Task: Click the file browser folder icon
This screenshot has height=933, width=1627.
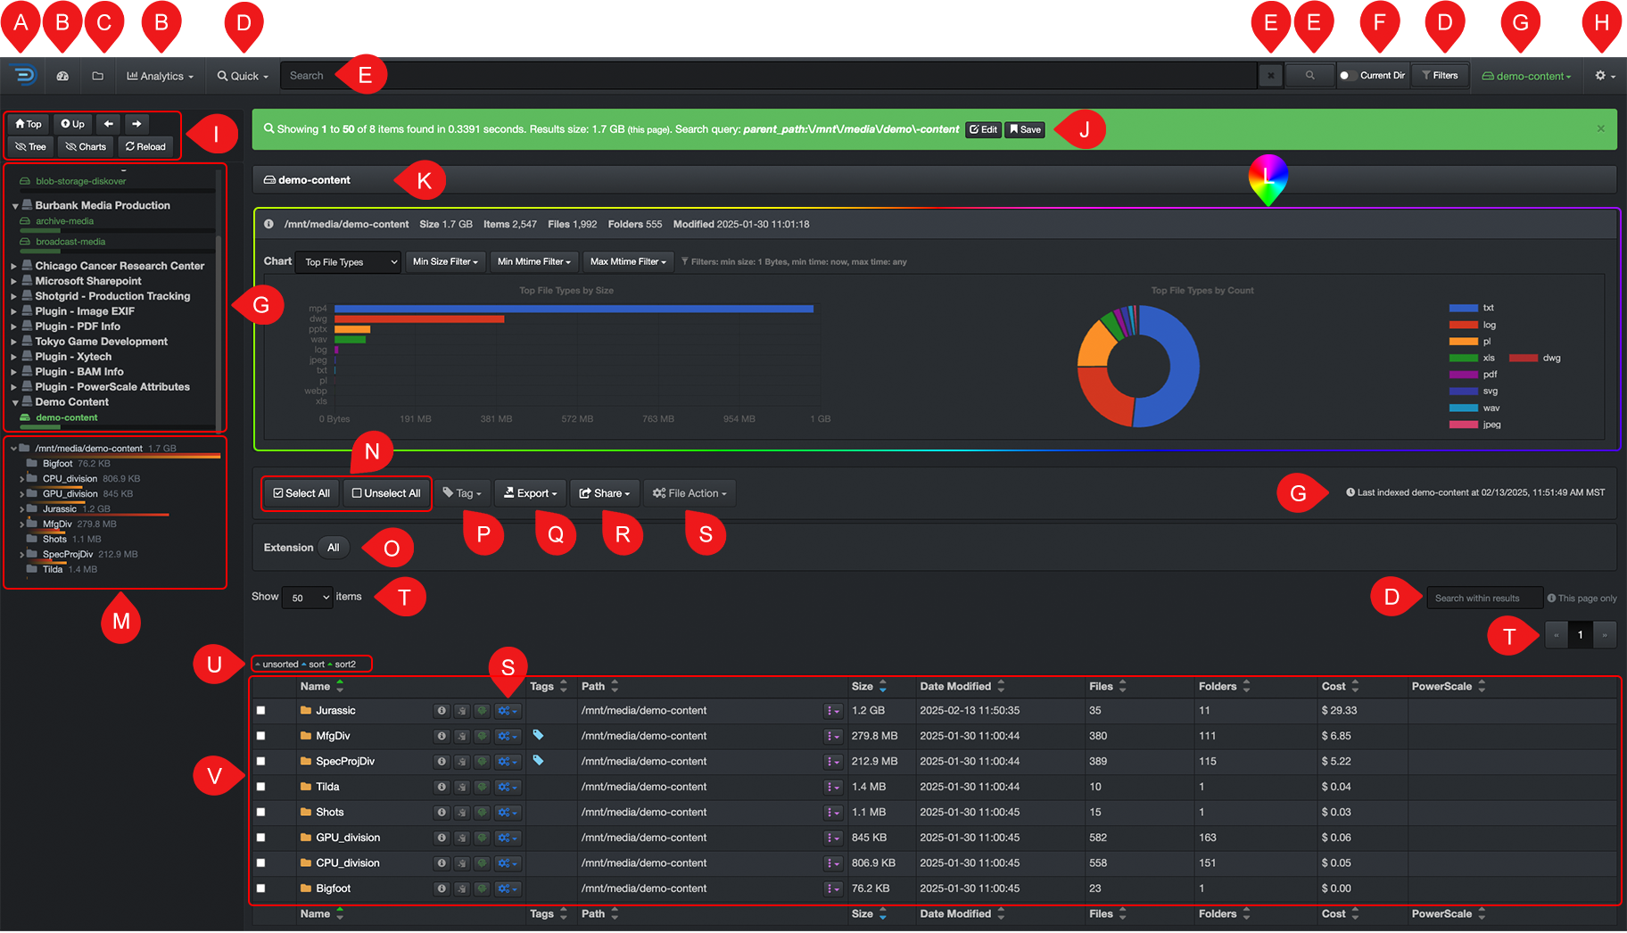Action: (98, 76)
